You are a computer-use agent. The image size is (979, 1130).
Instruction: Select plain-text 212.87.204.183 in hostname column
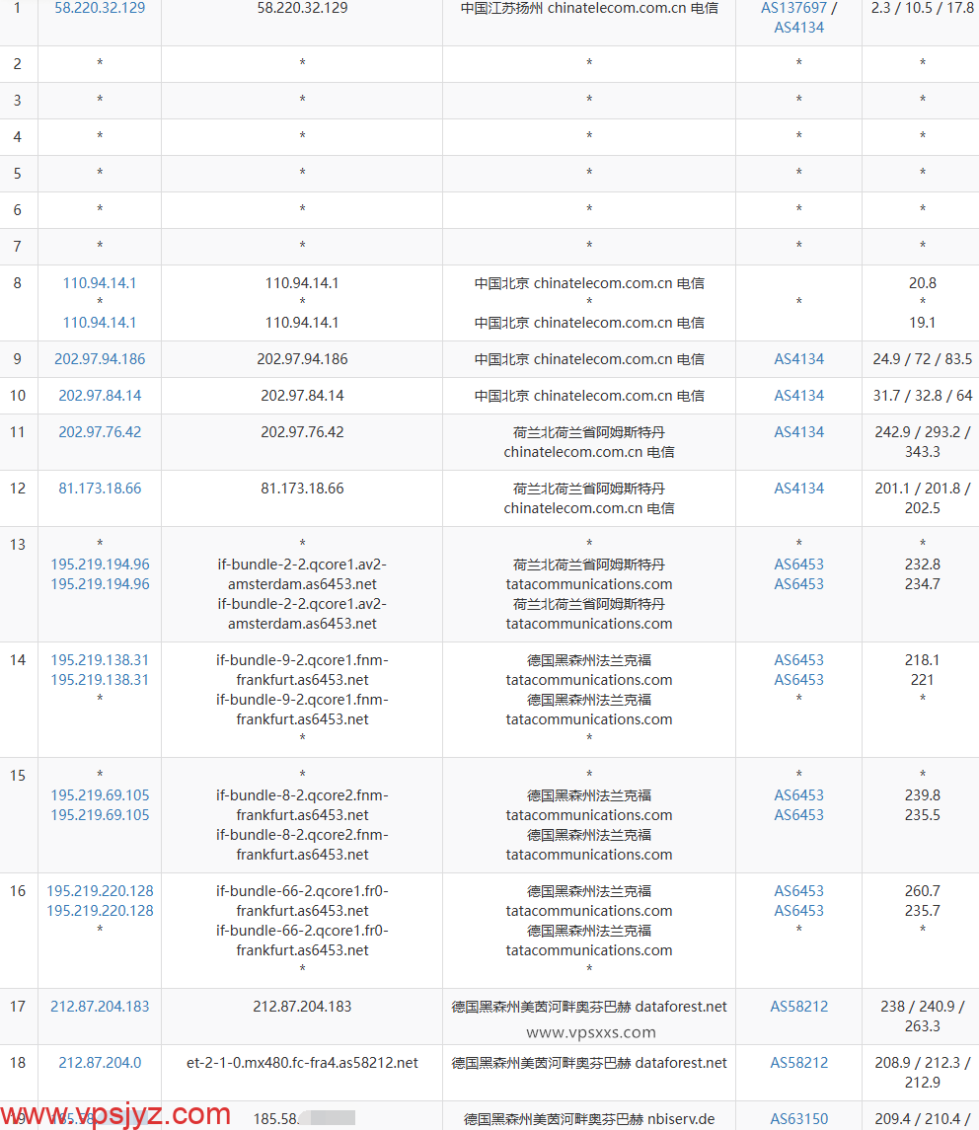(302, 1007)
